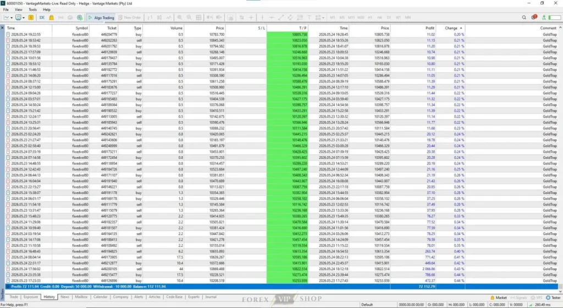The height and width of the screenshot is (308, 563).
Task: Click the New Order button
Action: [x=129, y=17]
